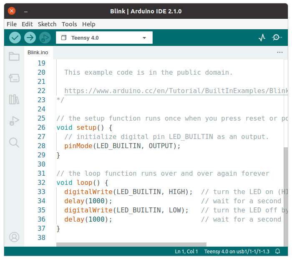This screenshot has height=260, width=292.
Task: Click the pinMode function call
Action: [x=122, y=146]
